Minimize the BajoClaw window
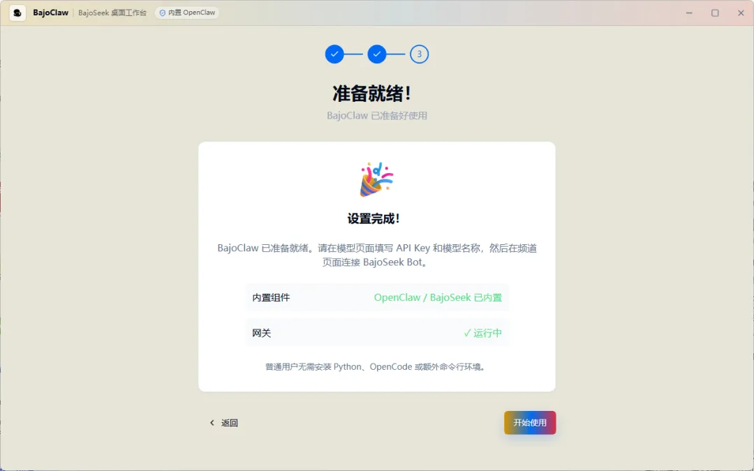Viewport: 754px width, 471px height. pyautogui.click(x=689, y=13)
